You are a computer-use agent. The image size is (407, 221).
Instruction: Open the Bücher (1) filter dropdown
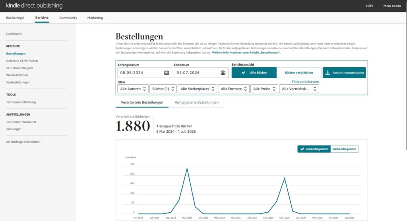[x=163, y=89]
